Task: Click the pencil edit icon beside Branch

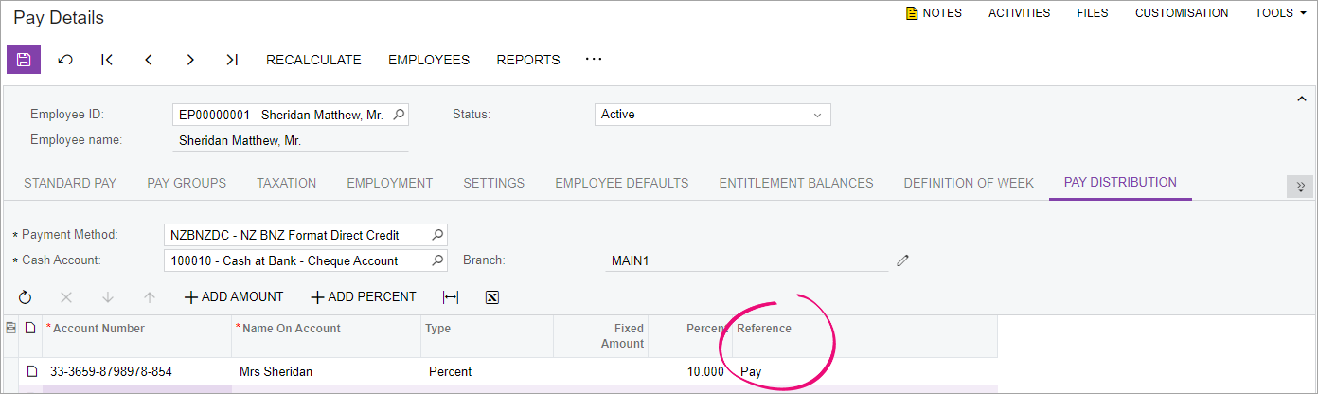Action: (x=902, y=260)
